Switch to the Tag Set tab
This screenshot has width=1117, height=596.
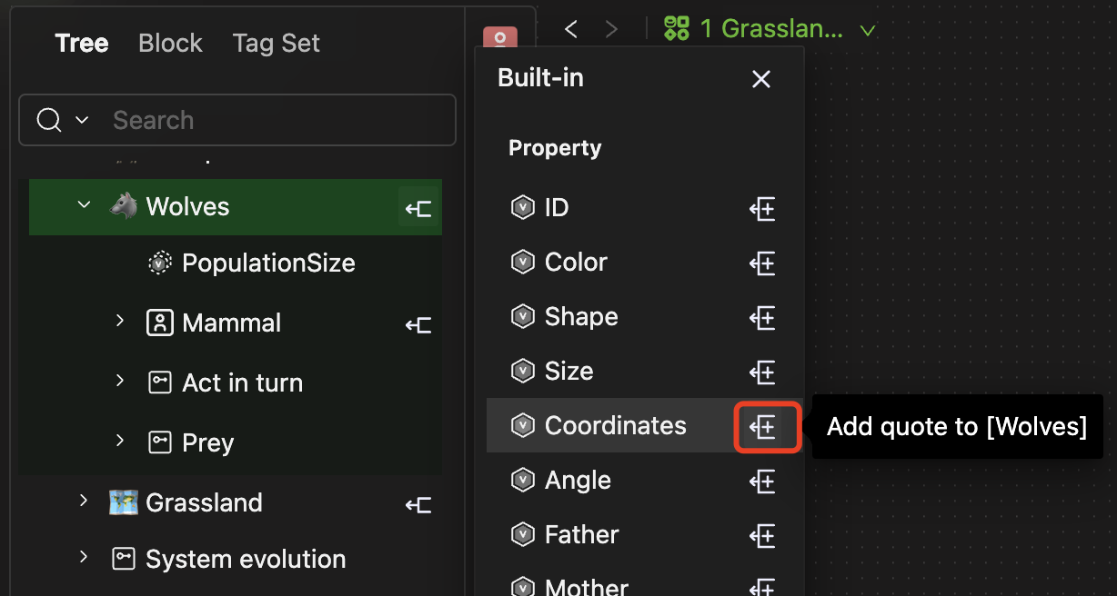(276, 43)
